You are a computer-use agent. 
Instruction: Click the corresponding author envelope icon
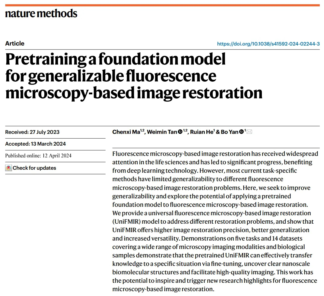(249, 132)
